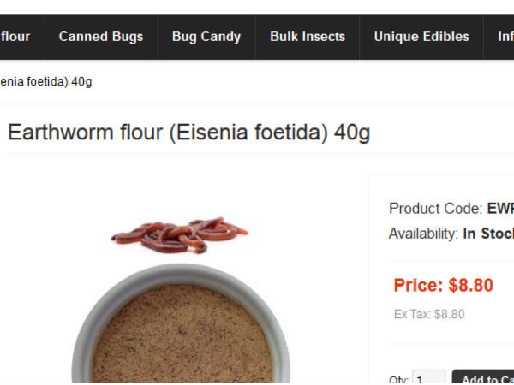The height and width of the screenshot is (385, 514).
Task: Click the bold EWF product code value
Action: coord(500,209)
